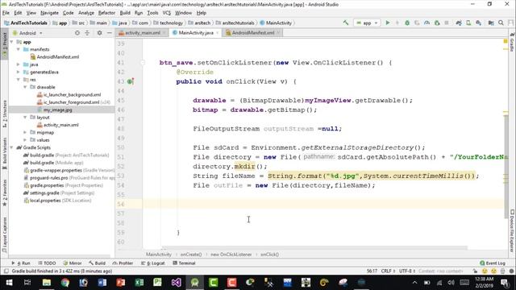Expand the values folder
Screen dimensions: 516x290
pyautogui.click(x=25, y=140)
